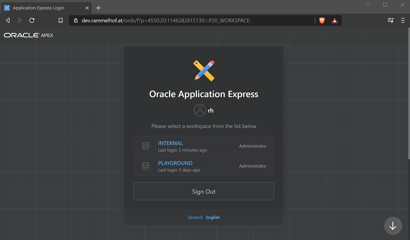
Task: Select the INTERNAL workspace link
Action: (170, 143)
